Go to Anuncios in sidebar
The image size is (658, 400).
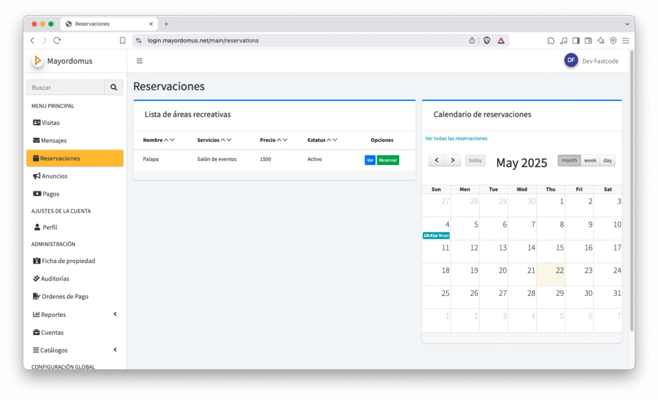pyautogui.click(x=54, y=176)
